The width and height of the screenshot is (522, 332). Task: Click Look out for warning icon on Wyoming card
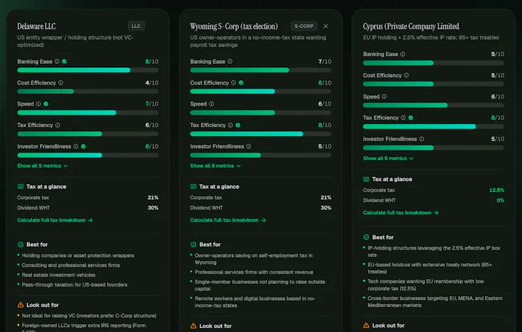click(x=193, y=326)
